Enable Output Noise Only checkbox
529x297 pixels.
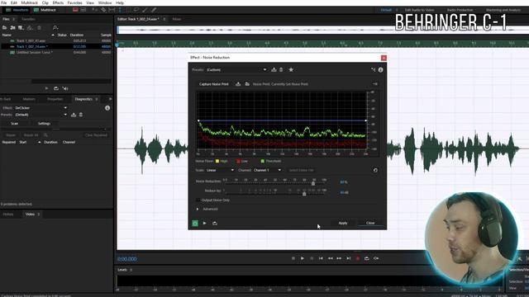(198, 200)
